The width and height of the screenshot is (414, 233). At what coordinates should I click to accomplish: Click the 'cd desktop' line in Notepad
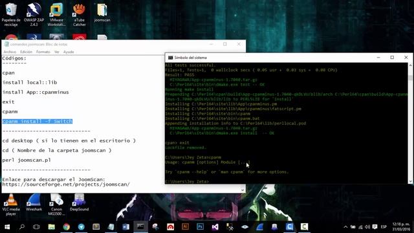click(69, 140)
